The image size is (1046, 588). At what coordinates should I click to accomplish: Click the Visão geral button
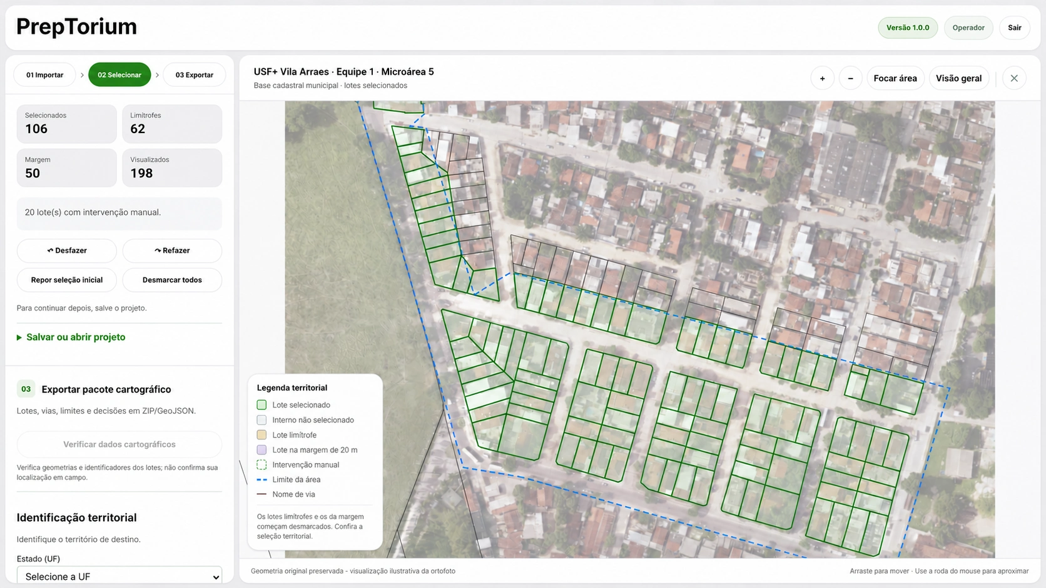coord(958,78)
